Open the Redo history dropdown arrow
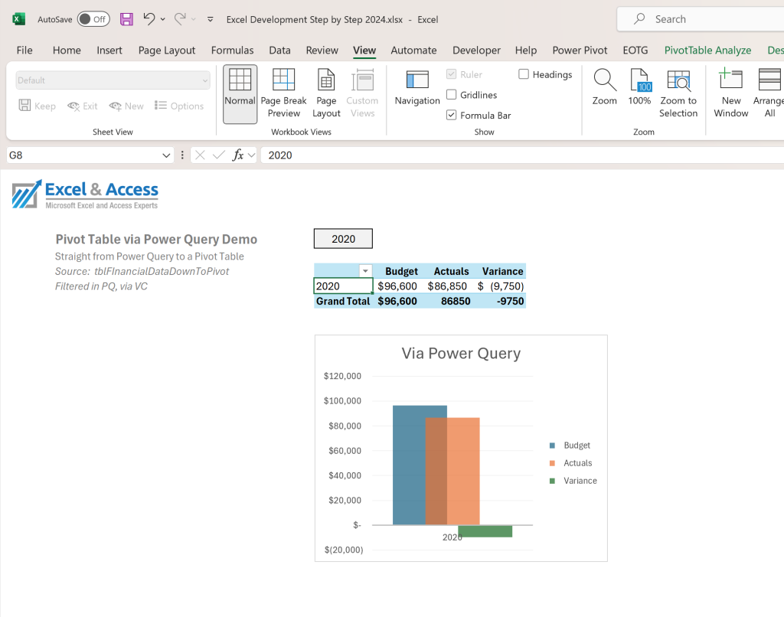This screenshot has width=784, height=617. [x=194, y=19]
